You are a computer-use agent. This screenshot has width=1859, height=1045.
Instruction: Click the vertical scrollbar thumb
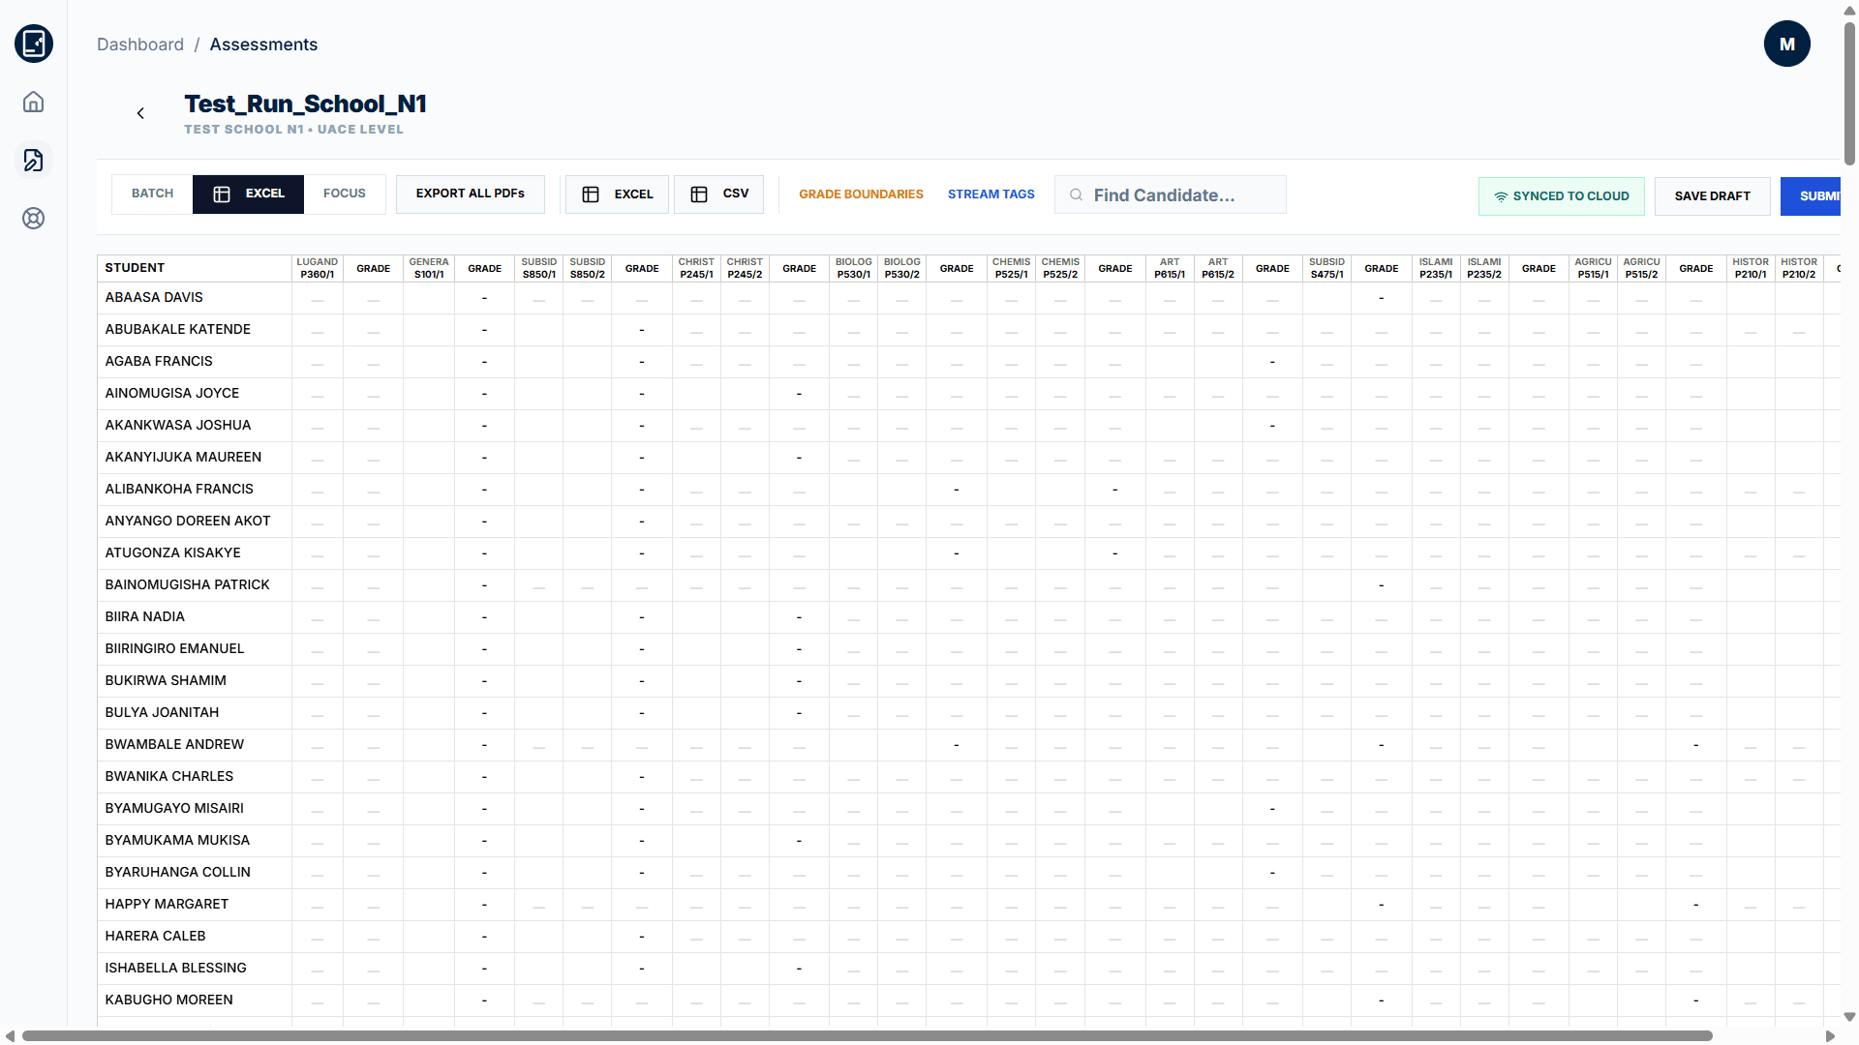[1849, 94]
